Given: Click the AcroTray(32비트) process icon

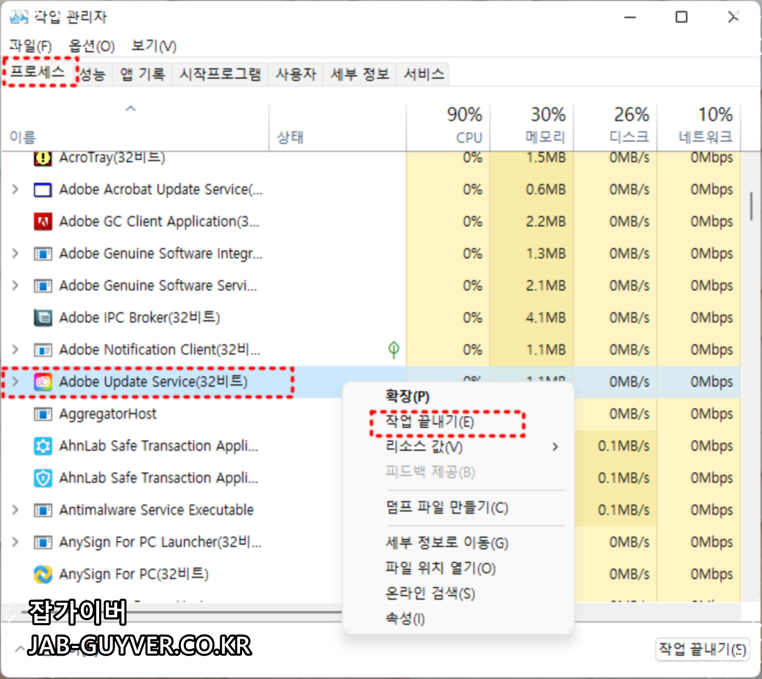Looking at the screenshot, I should 43,158.
